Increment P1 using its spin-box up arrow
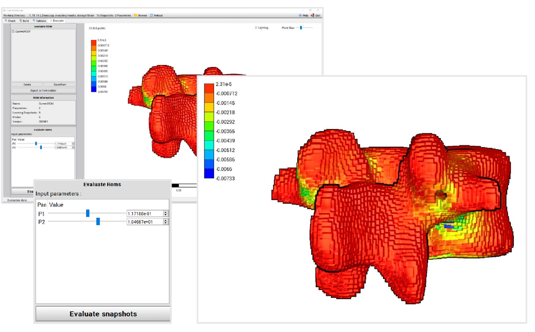 [73, 142]
